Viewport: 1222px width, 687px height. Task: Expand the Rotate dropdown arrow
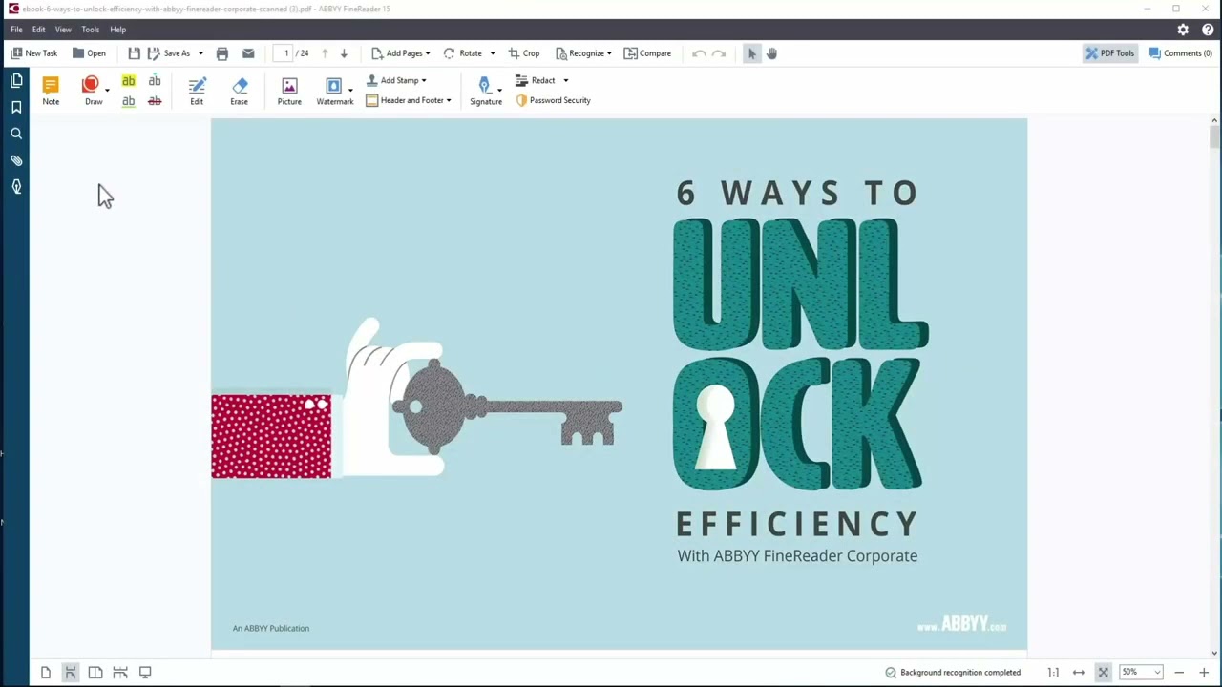[x=493, y=53]
